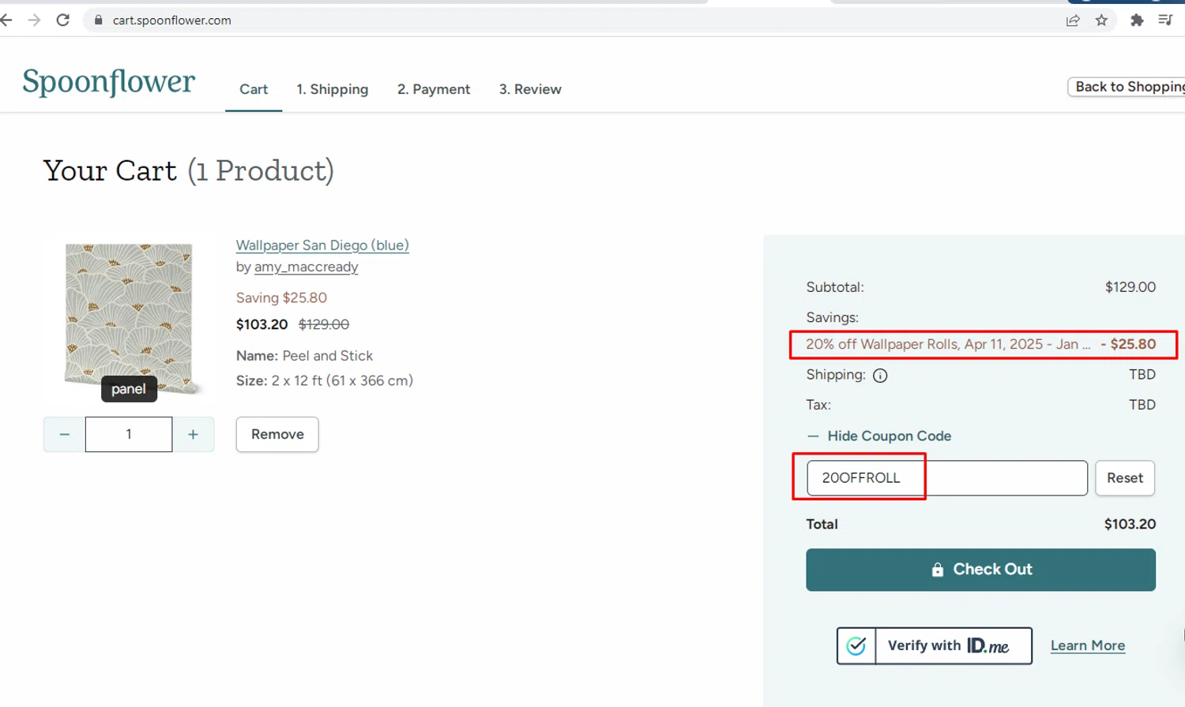Click the lock icon in the address bar
Screen dimensions: 1185x707
tap(99, 21)
